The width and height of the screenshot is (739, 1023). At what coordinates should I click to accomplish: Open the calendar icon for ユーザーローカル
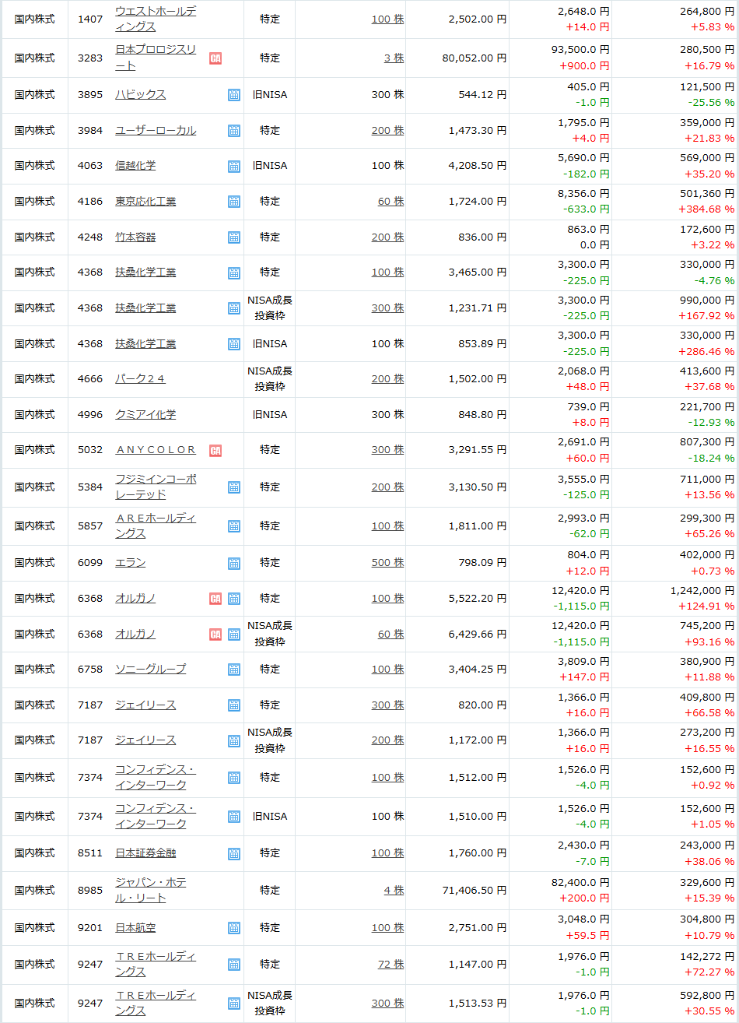(x=234, y=131)
